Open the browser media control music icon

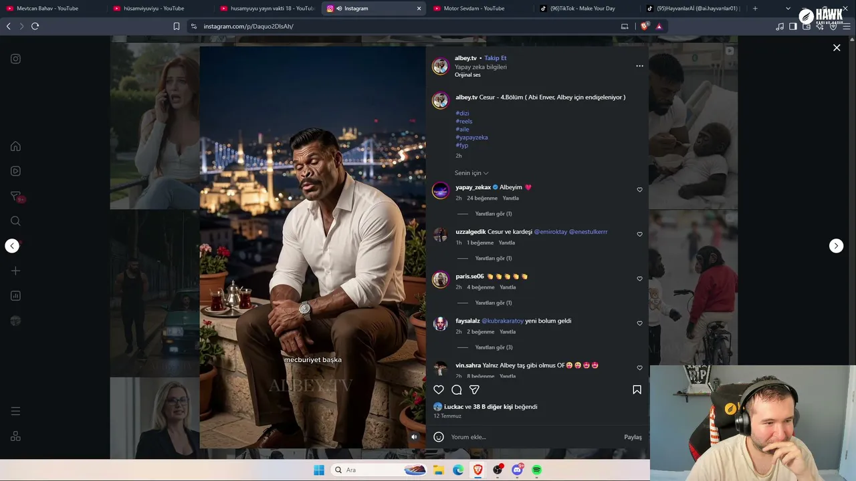point(780,26)
